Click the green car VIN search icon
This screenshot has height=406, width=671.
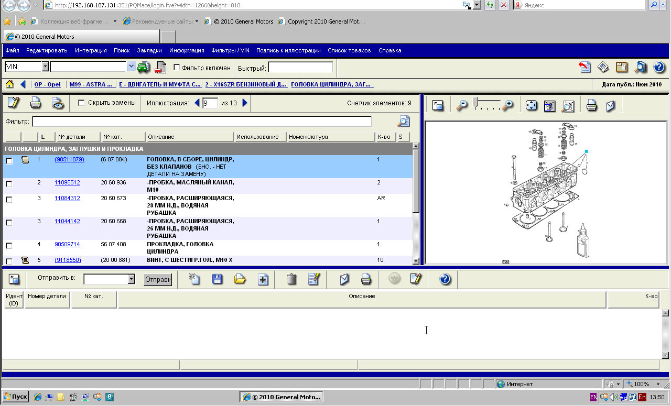click(x=144, y=67)
